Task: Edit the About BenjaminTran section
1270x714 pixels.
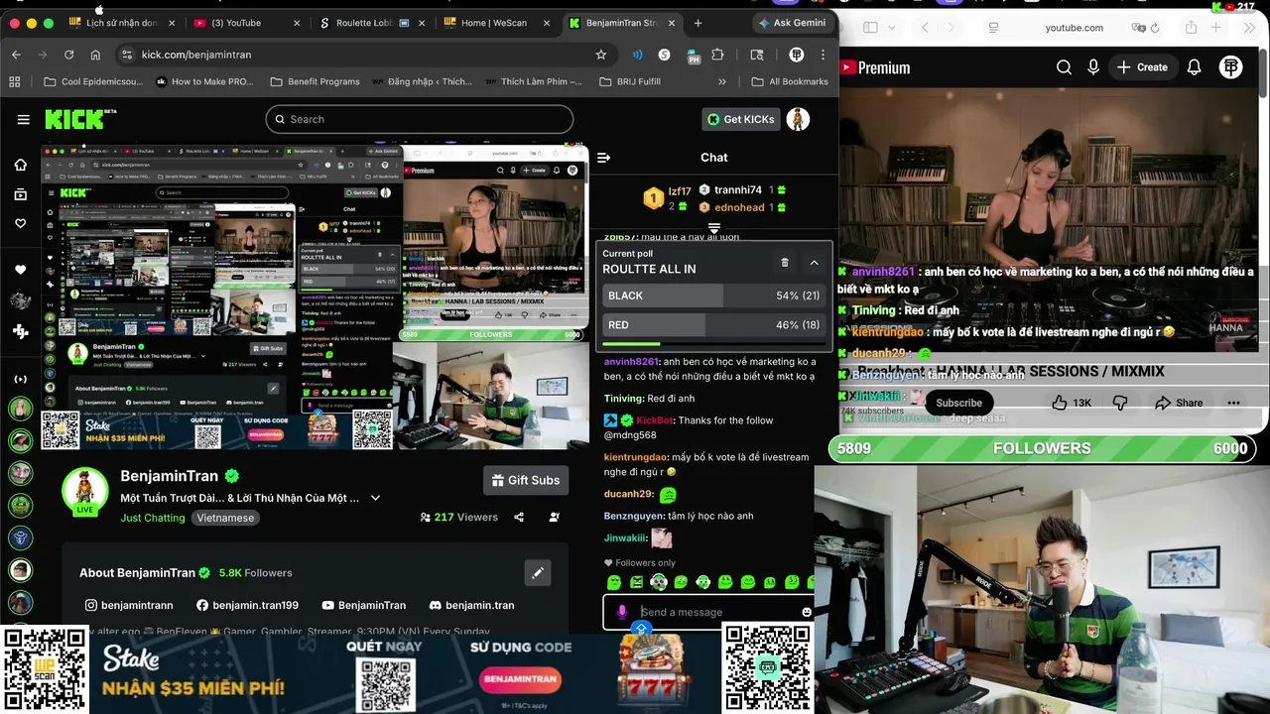Action: pyautogui.click(x=537, y=572)
